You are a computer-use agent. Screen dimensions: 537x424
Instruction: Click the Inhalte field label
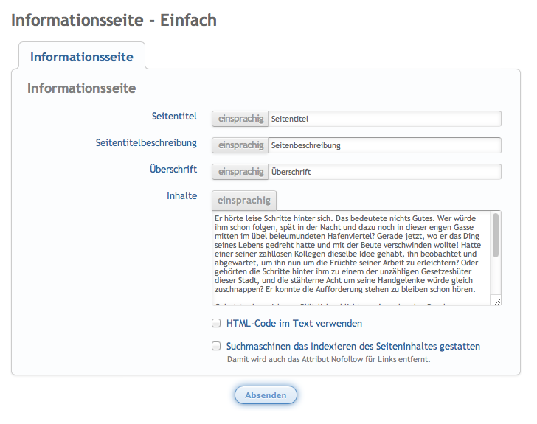click(181, 195)
